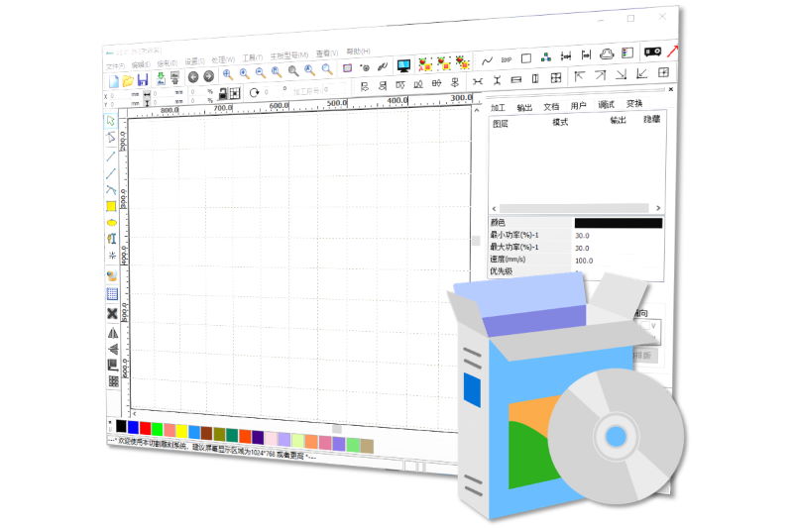Click the blue grid tool in left toolbar
The image size is (793, 528).
tap(112, 293)
